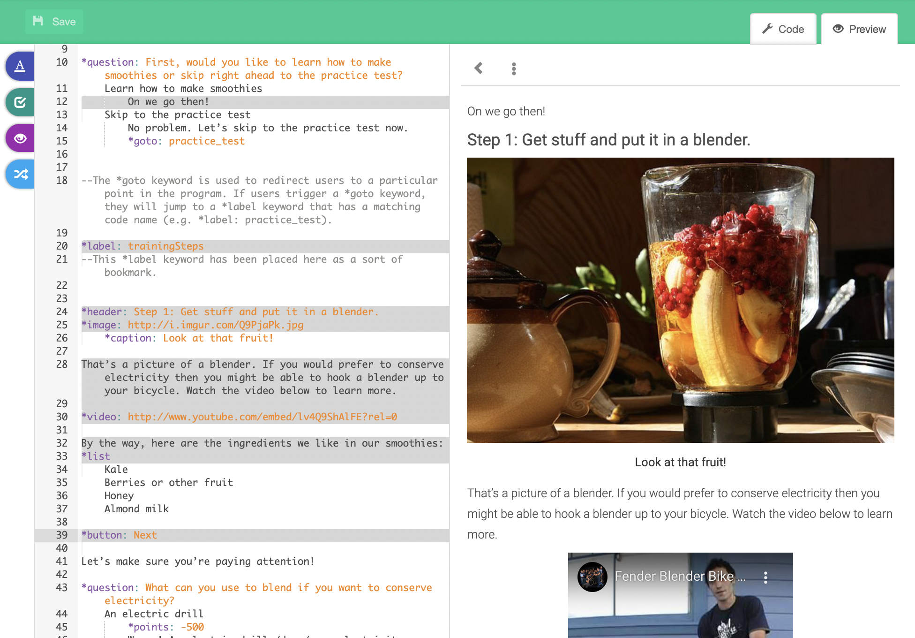This screenshot has height=638, width=915.
Task: Click the '*points: -500' code line
Action: 166,627
